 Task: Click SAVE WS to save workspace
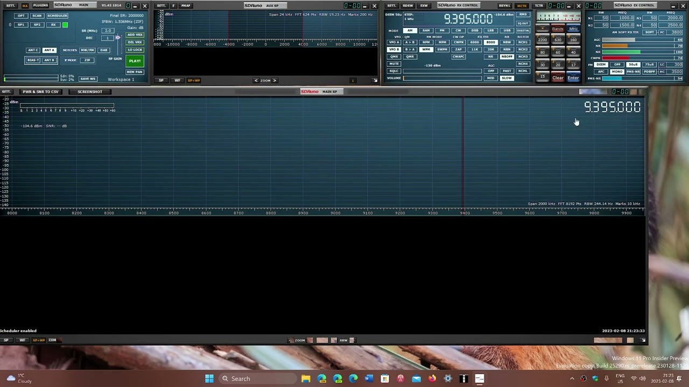coord(87,79)
